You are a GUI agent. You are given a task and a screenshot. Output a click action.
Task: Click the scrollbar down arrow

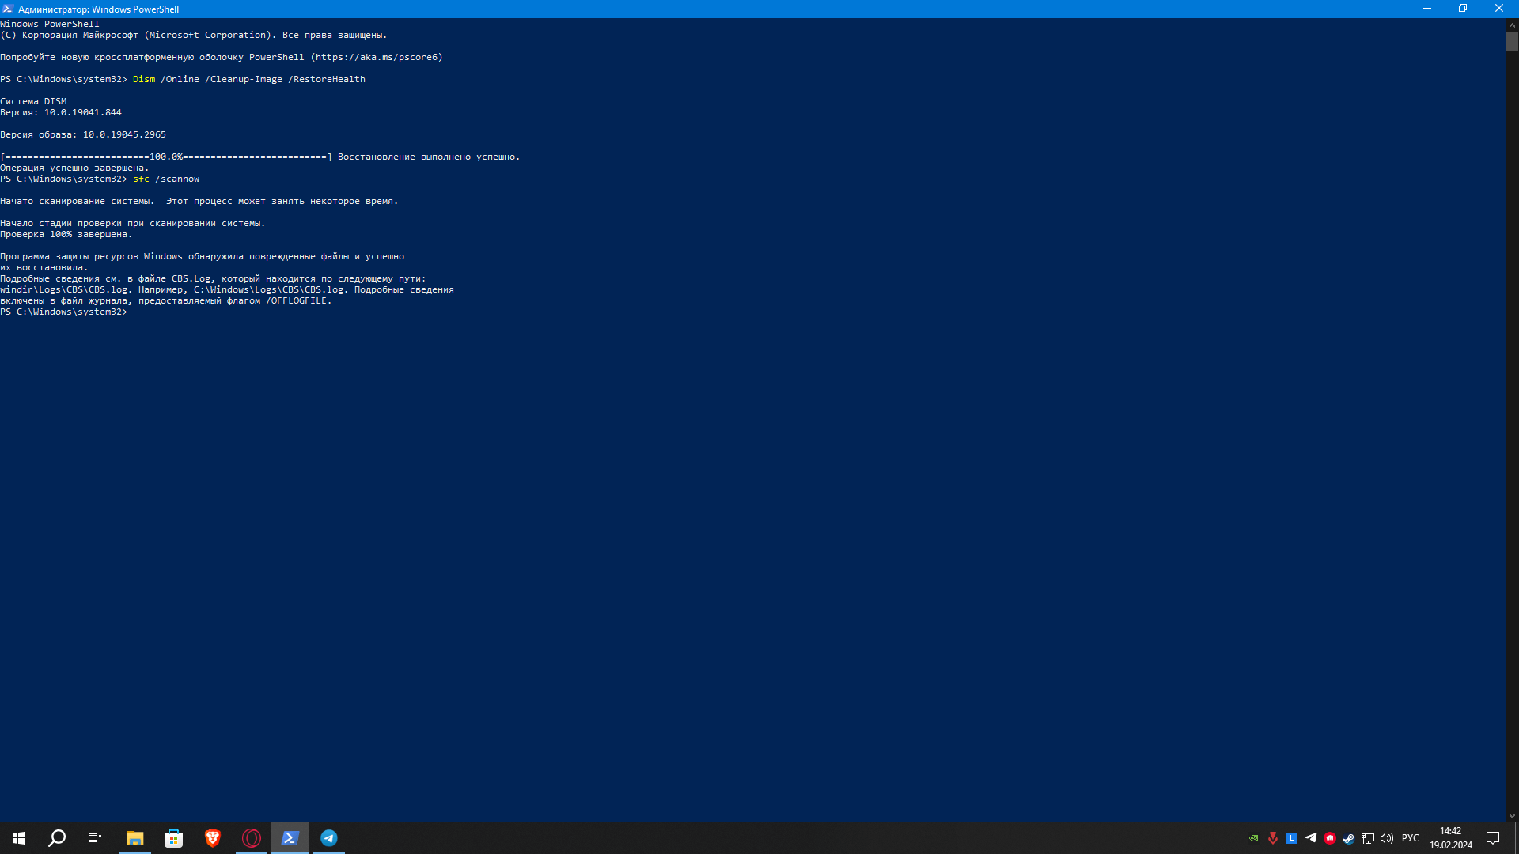point(1512,816)
